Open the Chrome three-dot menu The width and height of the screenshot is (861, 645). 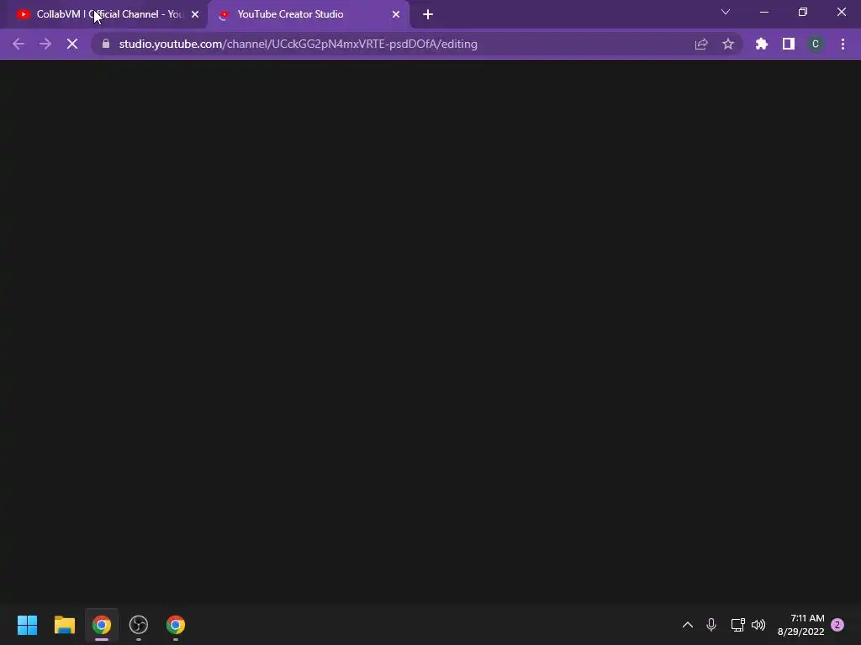(x=843, y=44)
